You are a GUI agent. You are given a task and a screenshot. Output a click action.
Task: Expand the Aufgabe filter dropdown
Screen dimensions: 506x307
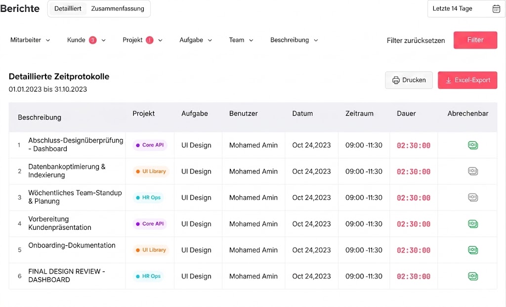tap(196, 40)
